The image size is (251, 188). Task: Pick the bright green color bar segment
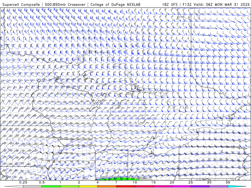point(51,186)
